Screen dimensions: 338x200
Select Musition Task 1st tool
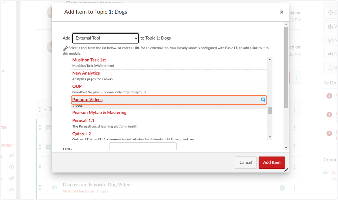(x=89, y=60)
